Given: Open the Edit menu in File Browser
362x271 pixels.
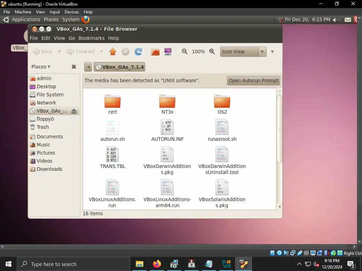Looking at the screenshot, I should [x=46, y=38].
